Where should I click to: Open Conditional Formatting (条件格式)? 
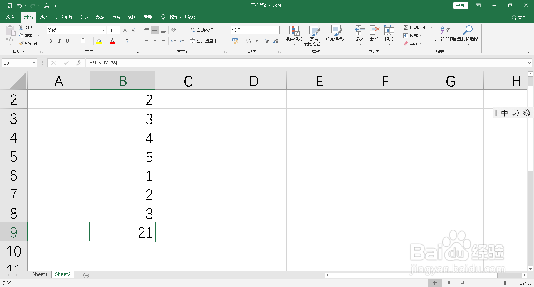[294, 36]
